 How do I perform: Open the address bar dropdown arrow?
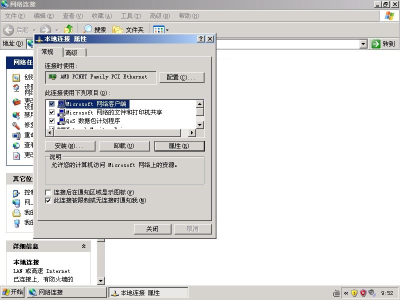click(x=363, y=44)
